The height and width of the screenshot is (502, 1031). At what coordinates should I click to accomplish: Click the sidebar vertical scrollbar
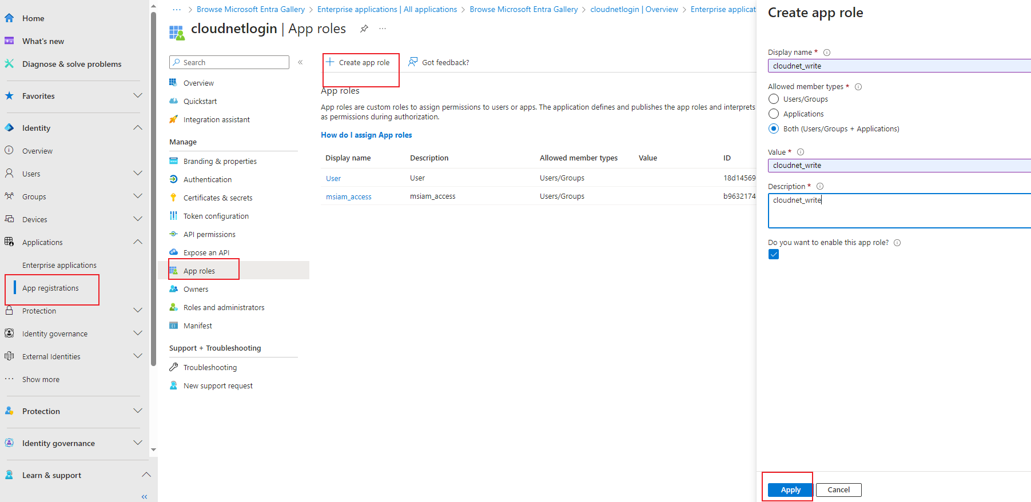pos(153,188)
